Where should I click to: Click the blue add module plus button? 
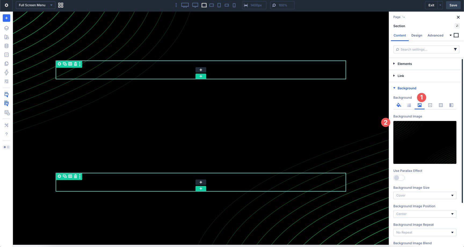pyautogui.click(x=6, y=18)
